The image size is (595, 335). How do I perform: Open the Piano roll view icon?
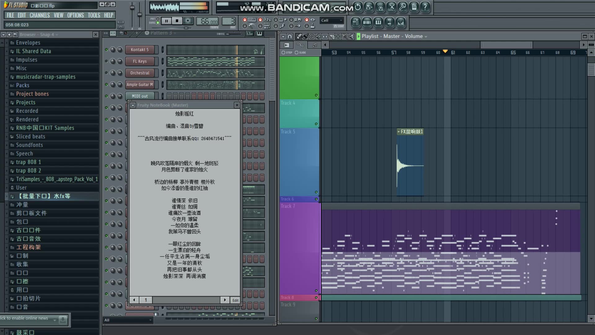click(x=378, y=22)
